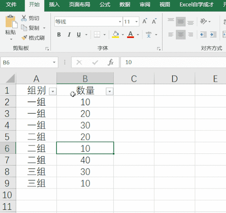
Task: Open the fill color dropdown arrow
Action: coord(123,35)
